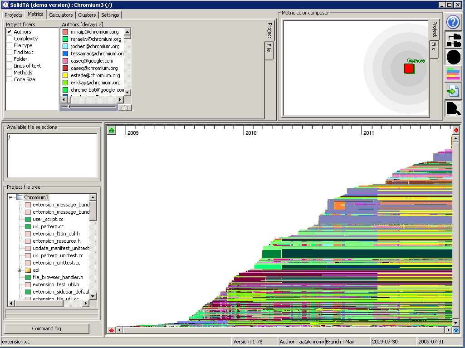The width and height of the screenshot is (465, 348).
Task: Click the blue eye icon at bottom right
Action: (x=455, y=330)
